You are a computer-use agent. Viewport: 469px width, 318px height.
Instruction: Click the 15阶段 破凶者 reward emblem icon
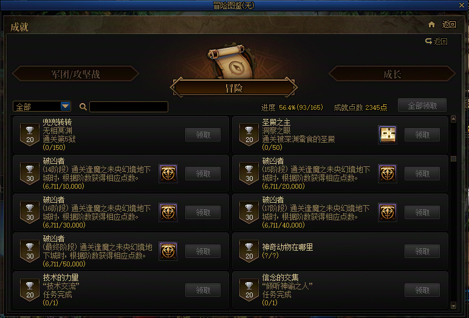coord(388,174)
